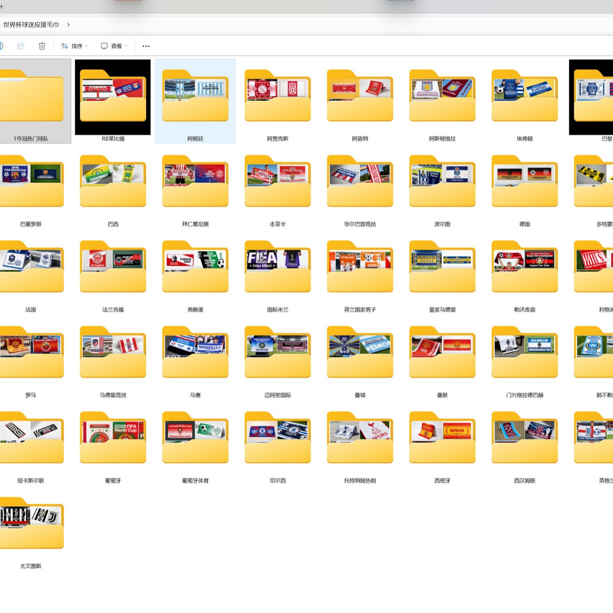The image size is (613, 613).
Task: Select the 葡萄牙体育 folder
Action: pyautogui.click(x=195, y=438)
